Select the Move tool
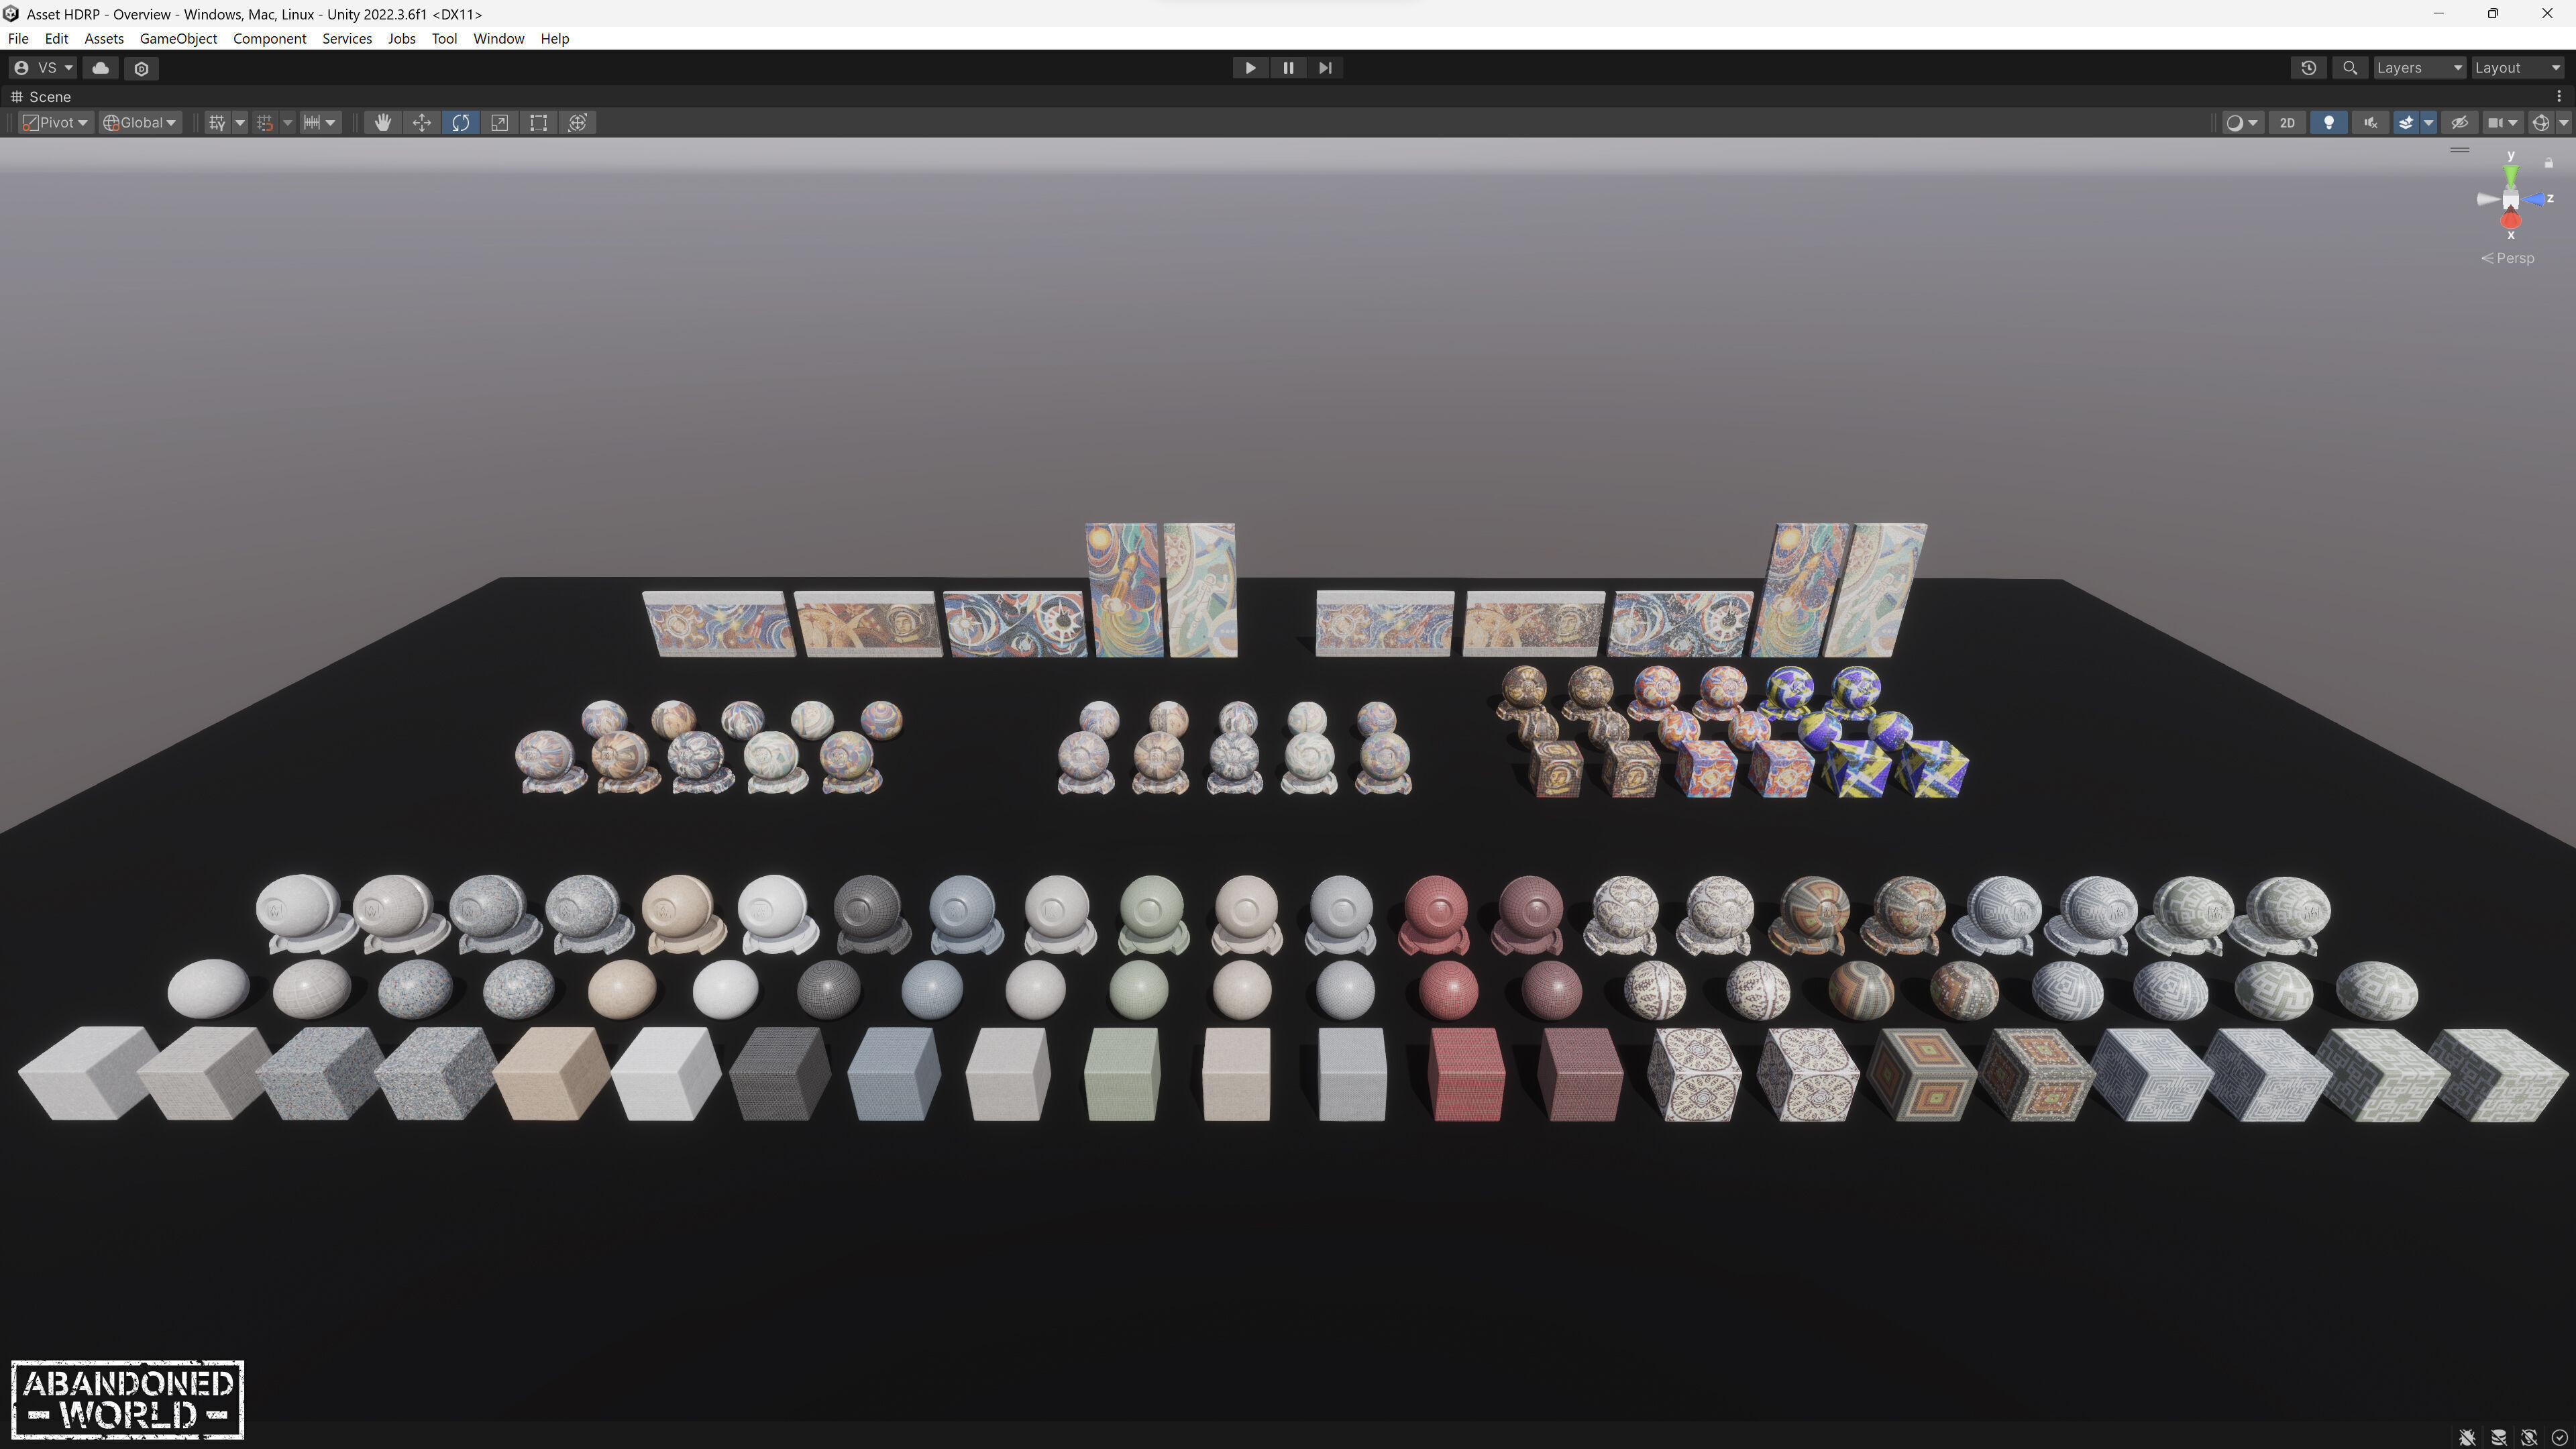 pyautogui.click(x=421, y=122)
